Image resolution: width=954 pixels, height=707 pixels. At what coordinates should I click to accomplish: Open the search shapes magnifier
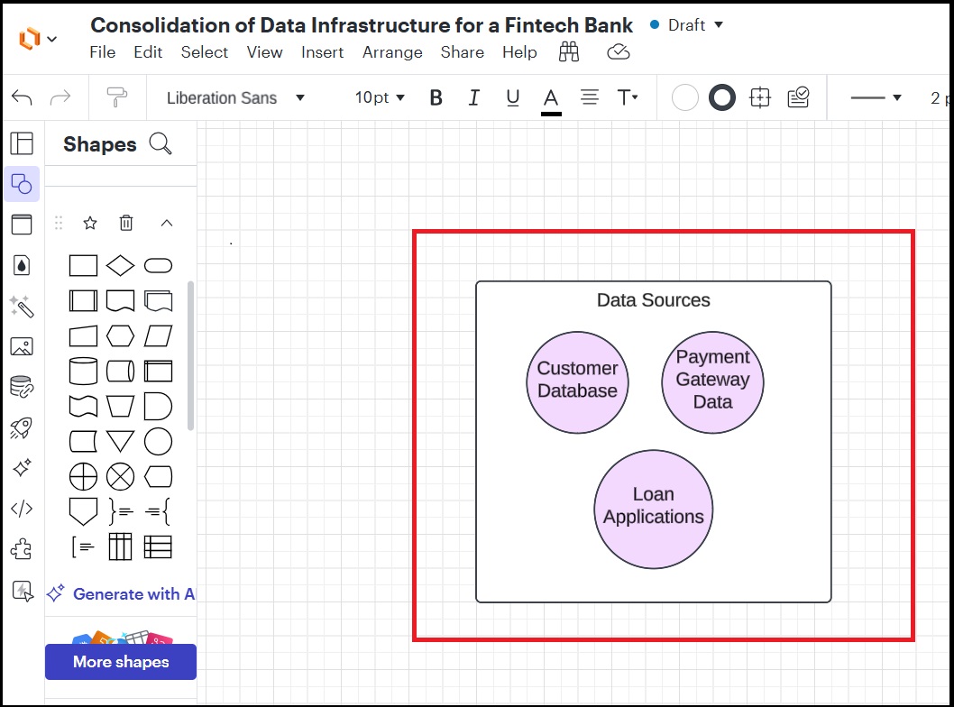click(x=161, y=144)
